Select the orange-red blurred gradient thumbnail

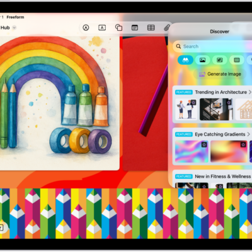pos(229,151)
